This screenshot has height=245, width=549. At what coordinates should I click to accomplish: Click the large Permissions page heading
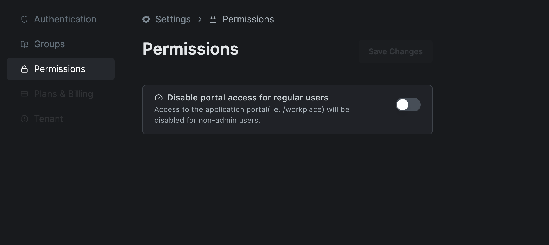[191, 49]
